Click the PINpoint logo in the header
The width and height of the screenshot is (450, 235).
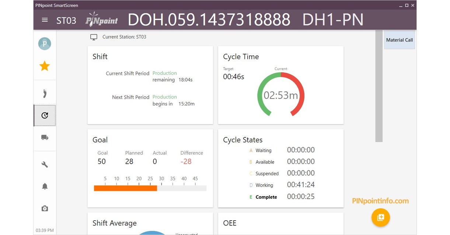(101, 20)
